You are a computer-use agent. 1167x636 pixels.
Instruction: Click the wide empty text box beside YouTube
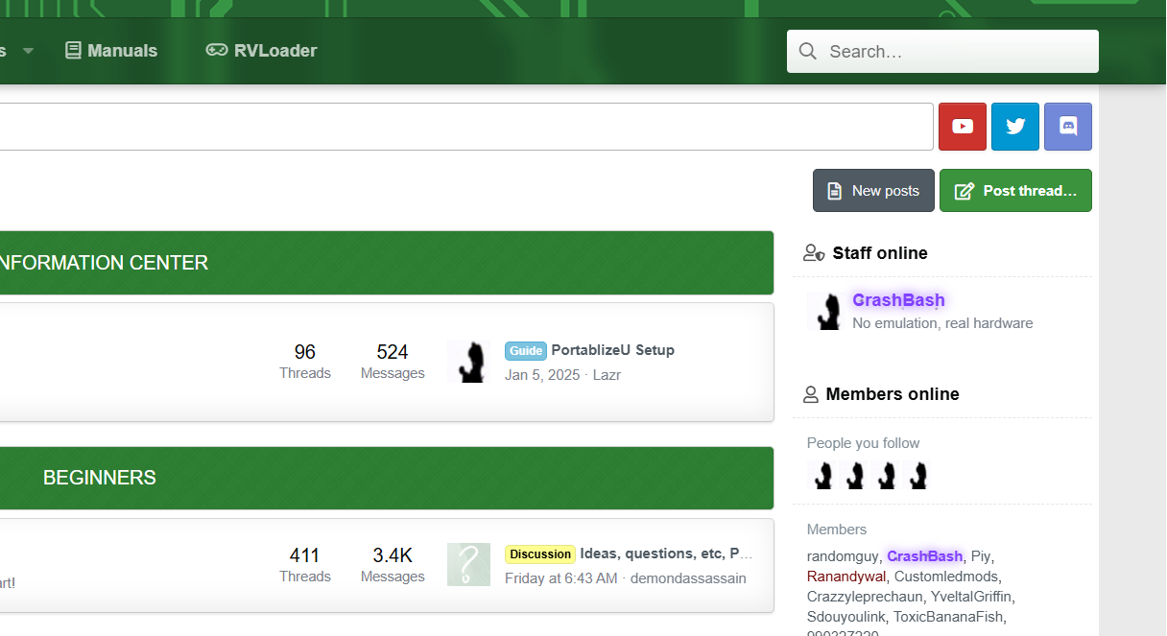point(466,127)
